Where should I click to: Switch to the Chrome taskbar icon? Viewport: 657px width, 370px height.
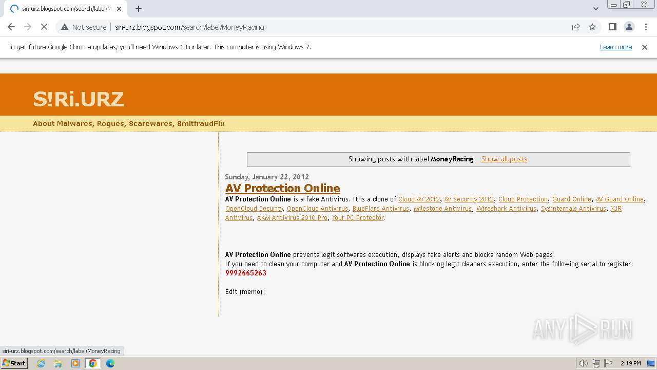coord(93,363)
